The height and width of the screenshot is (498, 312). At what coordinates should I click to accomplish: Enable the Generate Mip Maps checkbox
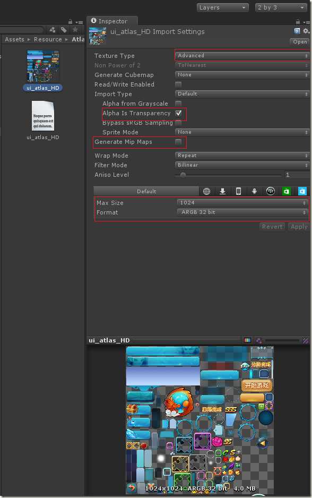coord(178,142)
